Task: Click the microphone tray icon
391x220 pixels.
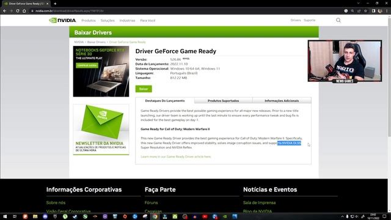Action: [347, 216]
